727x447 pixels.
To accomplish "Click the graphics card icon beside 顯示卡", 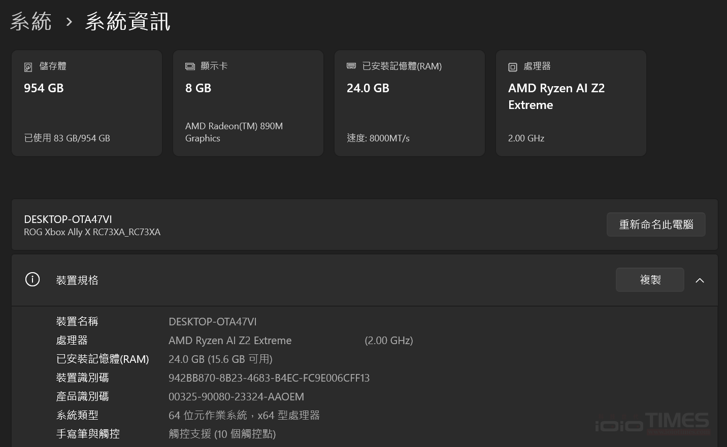I will coord(190,66).
